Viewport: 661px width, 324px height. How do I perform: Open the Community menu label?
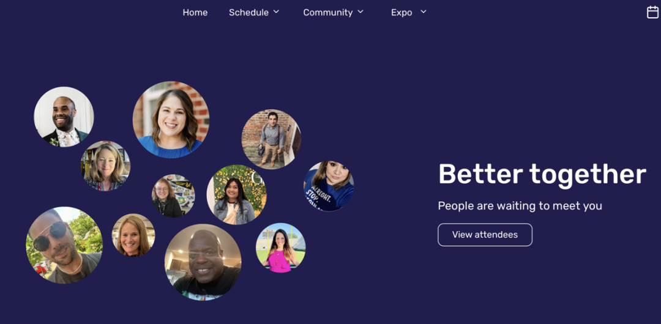tap(328, 13)
